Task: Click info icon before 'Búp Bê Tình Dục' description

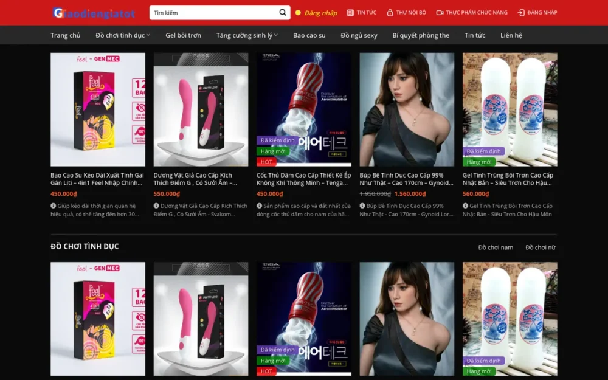Action: coord(362,206)
